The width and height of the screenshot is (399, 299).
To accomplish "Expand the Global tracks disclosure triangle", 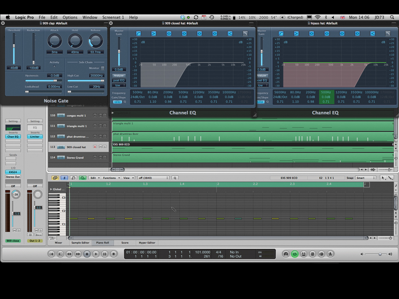I will [51, 189].
